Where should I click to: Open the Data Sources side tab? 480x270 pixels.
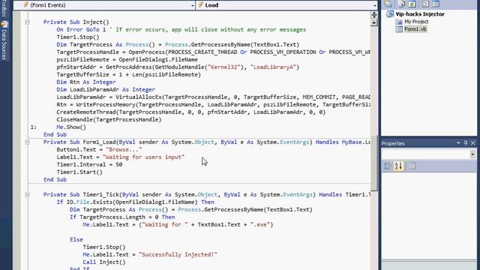click(4, 40)
